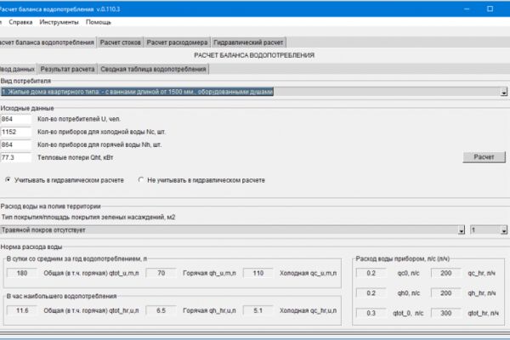This screenshot has height=340, width=510.
Task: Click the qc_hr field 200
Action: [446, 273]
